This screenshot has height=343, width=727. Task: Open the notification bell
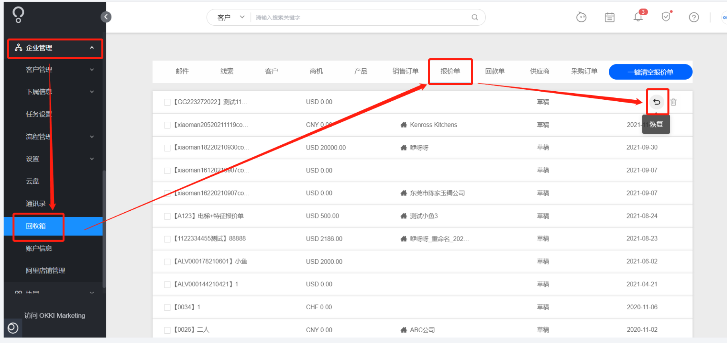pyautogui.click(x=638, y=17)
